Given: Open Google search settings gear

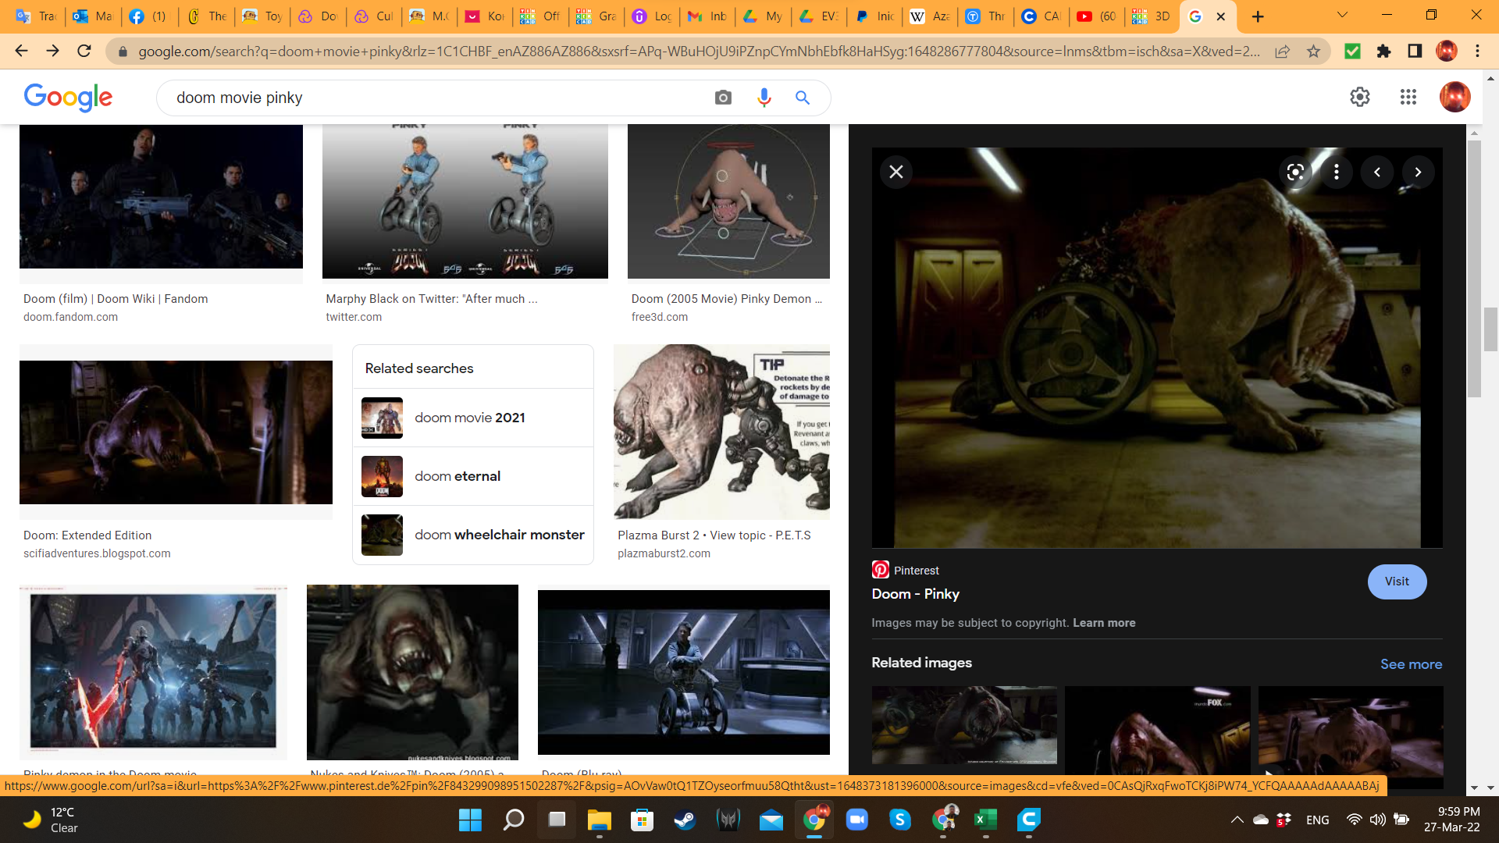Looking at the screenshot, I should tap(1359, 97).
